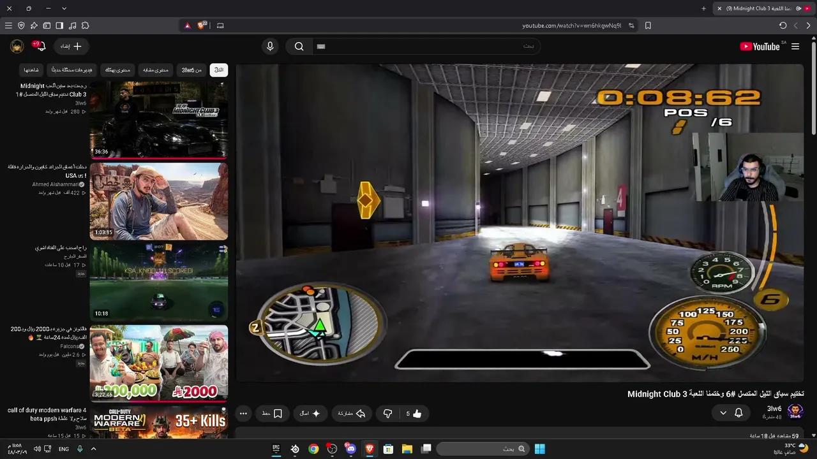Viewport: 817px width, 459px height.
Task: Click the YouTube search input field
Action: [x=425, y=46]
